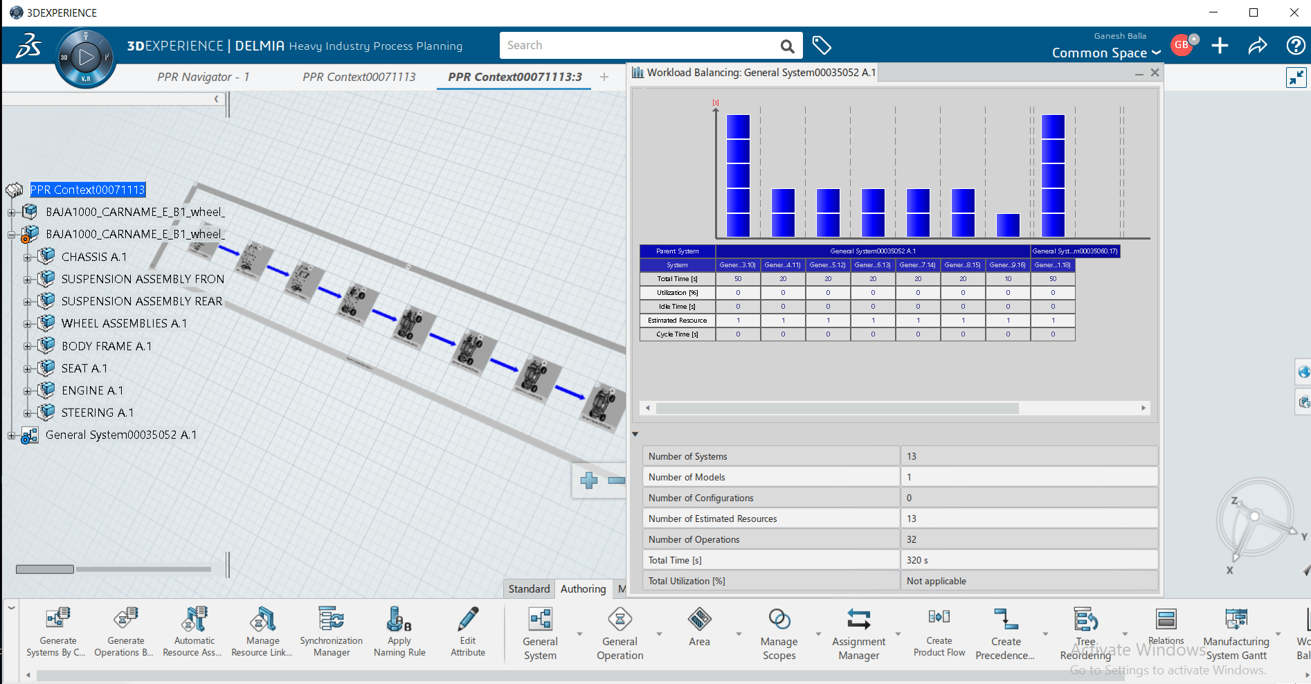Viewport: 1311px width, 684px height.
Task: Open the Common Space dropdown
Action: pos(1106,53)
